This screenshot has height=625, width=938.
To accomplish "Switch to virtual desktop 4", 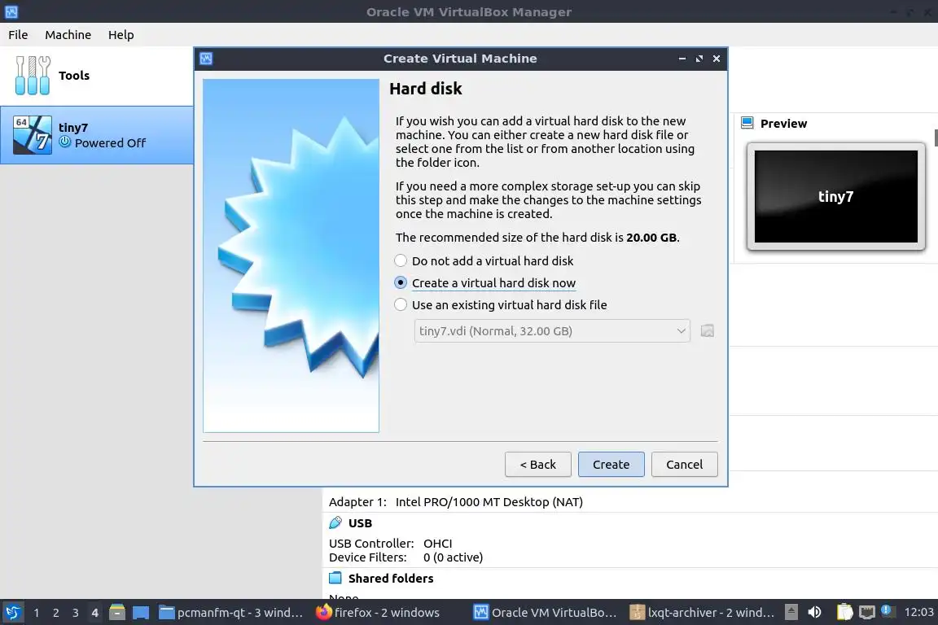I will click(x=94, y=613).
